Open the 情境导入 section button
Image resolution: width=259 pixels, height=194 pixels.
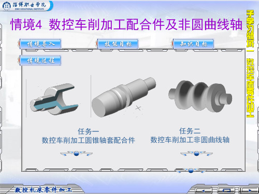click(x=40, y=44)
